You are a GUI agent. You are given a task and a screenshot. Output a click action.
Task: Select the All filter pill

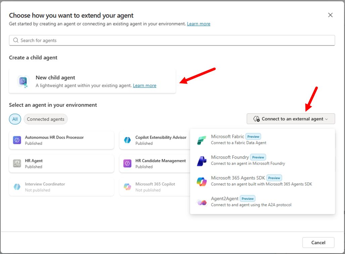pyautogui.click(x=15, y=119)
